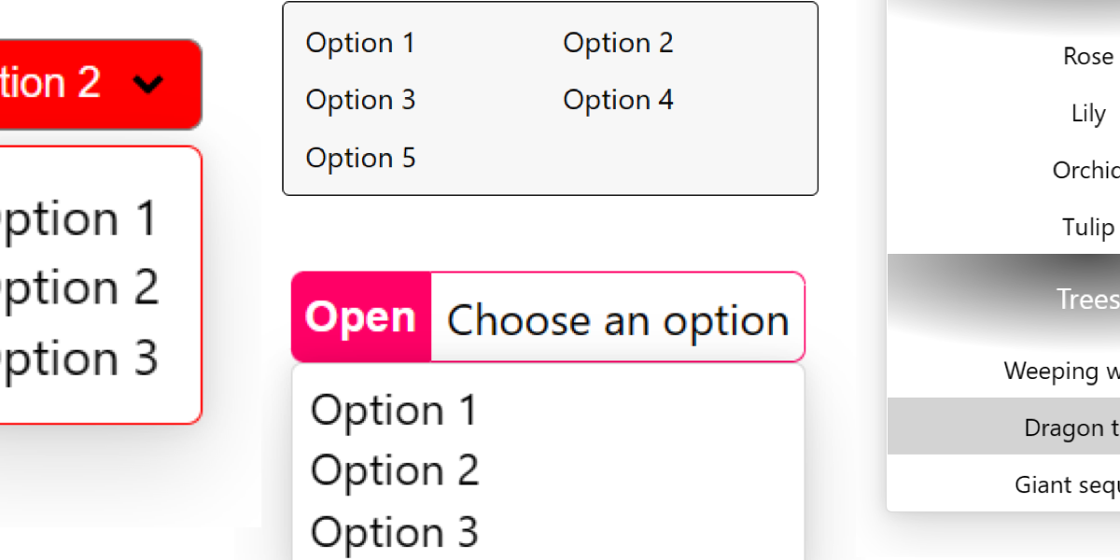Pick Option 3 below the Open button
1120x560 pixels.
click(394, 532)
